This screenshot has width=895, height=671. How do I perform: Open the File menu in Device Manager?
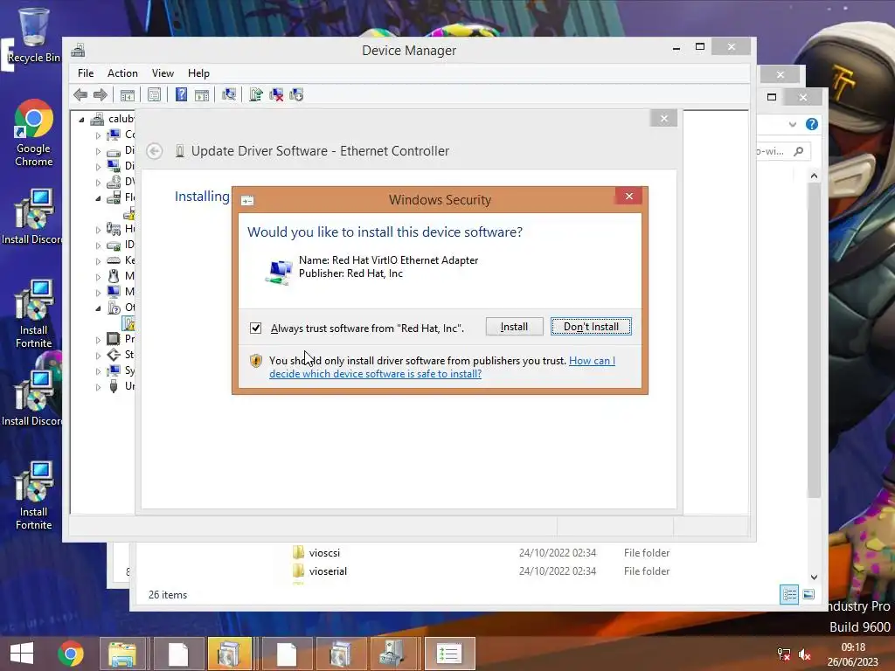[x=86, y=73]
